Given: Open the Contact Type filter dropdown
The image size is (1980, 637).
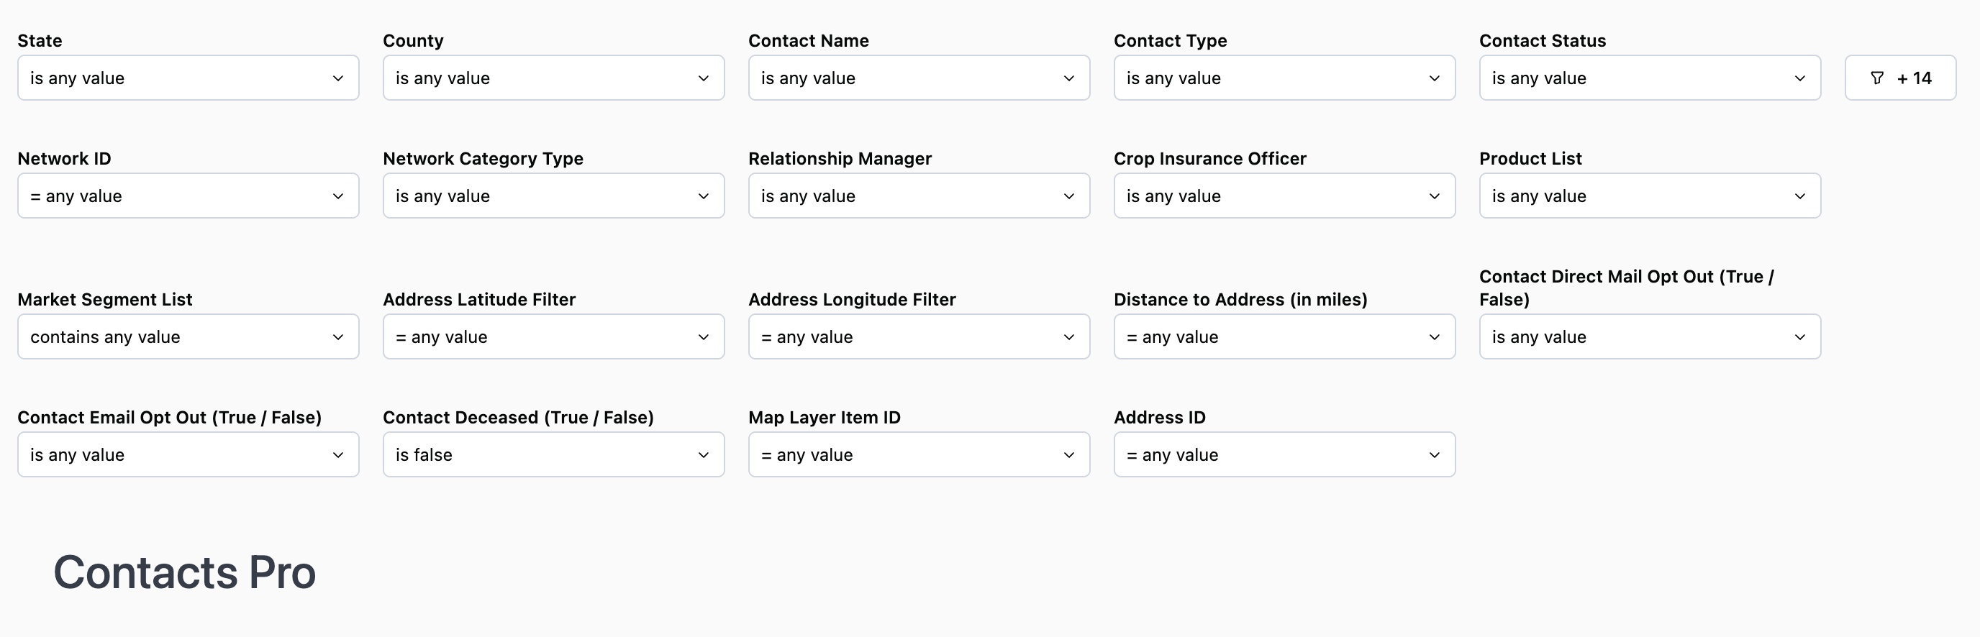Looking at the screenshot, I should (1284, 78).
